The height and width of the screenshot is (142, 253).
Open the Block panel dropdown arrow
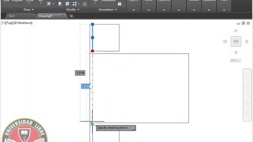pos(149,10)
